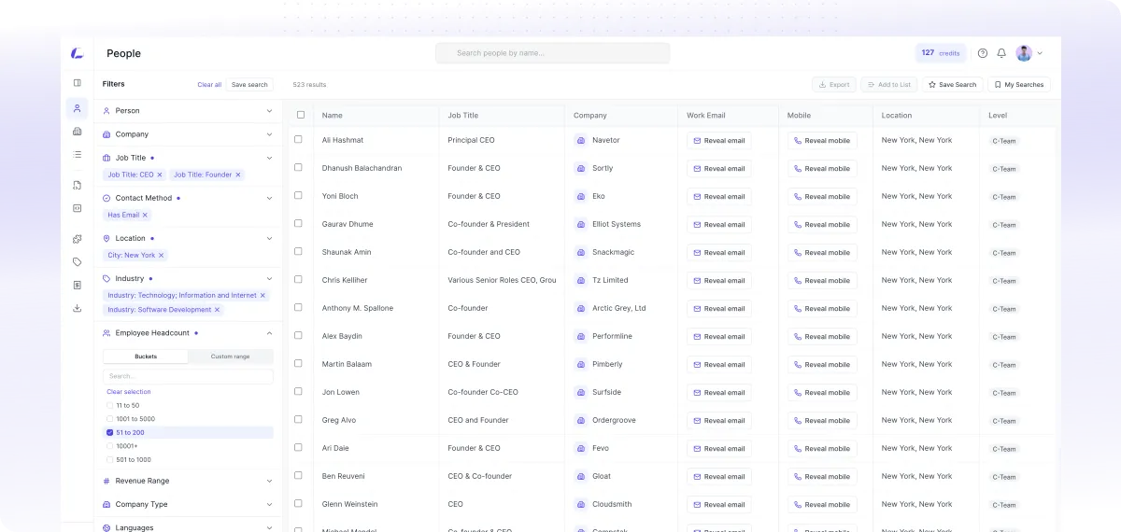1121x532 pixels.
Task: Uncheck the 51 to 200 headcount bucket
Action: pyautogui.click(x=110, y=432)
